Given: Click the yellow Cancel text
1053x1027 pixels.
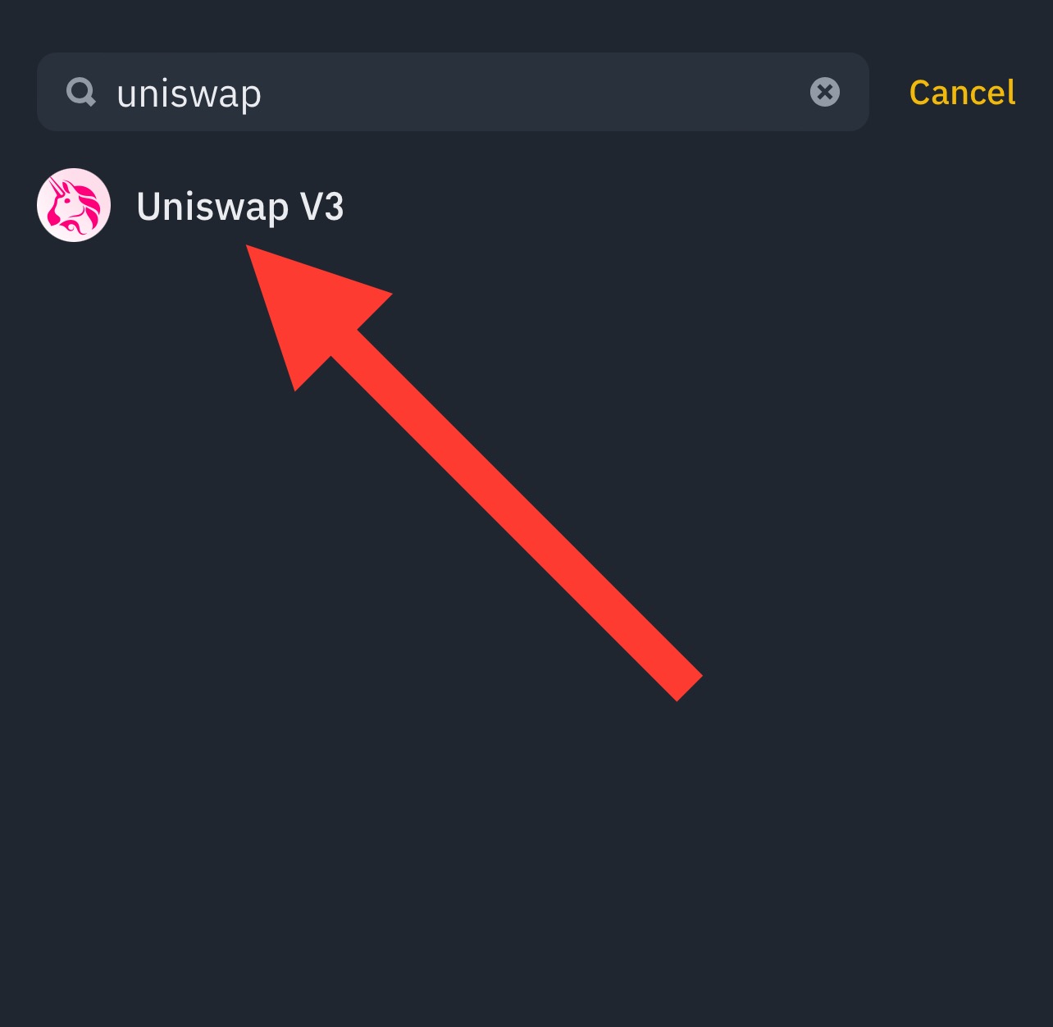Looking at the screenshot, I should tap(962, 93).
